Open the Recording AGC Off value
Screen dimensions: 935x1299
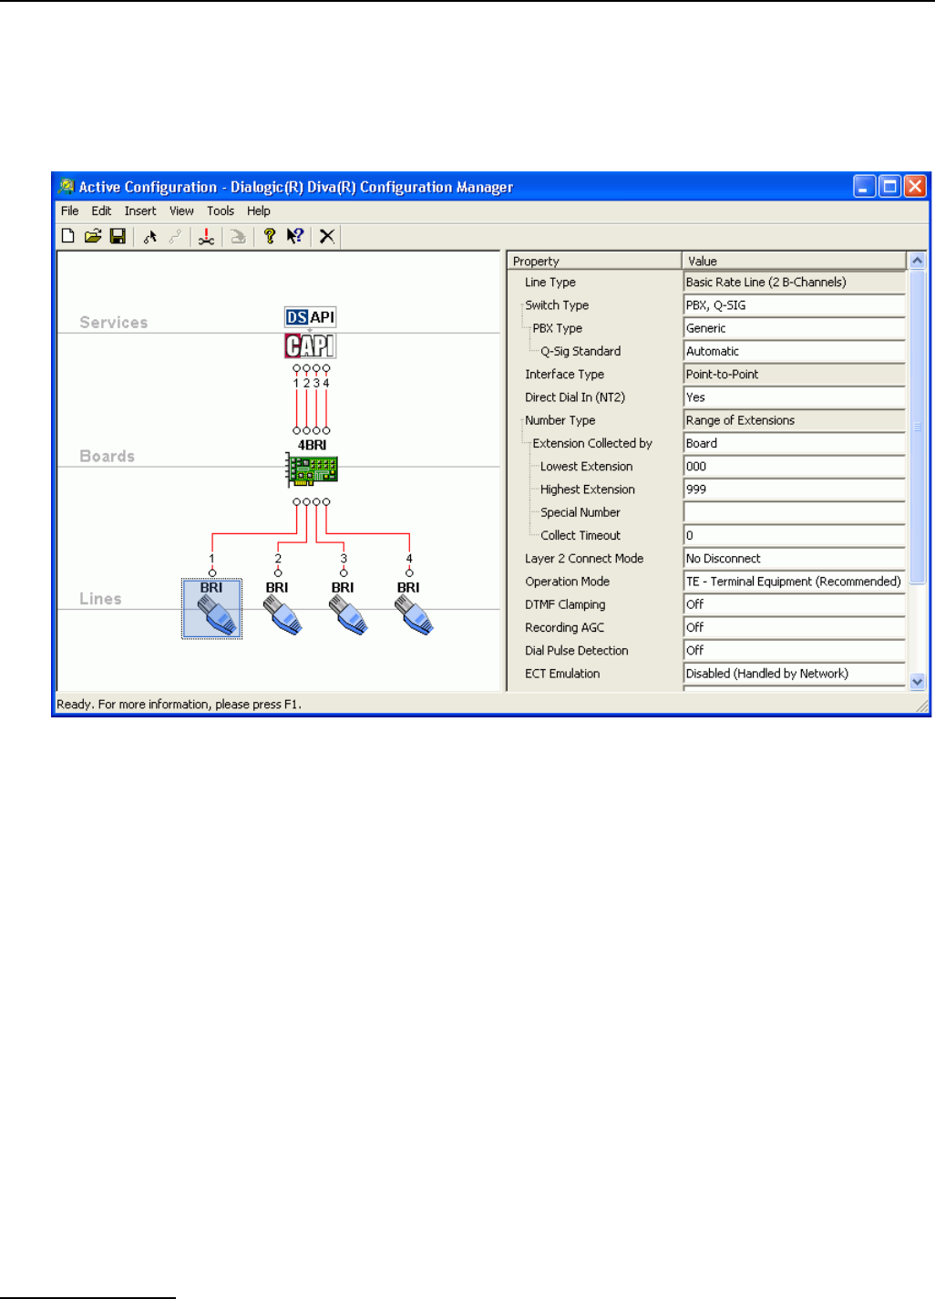pos(795,627)
